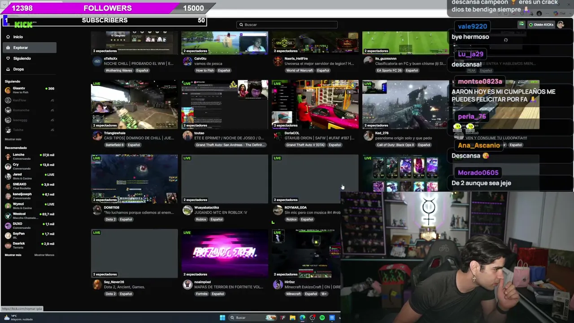The height and width of the screenshot is (323, 574).
Task: Collapse Recomendado list with Mostrar Menos
Action: pos(44,255)
